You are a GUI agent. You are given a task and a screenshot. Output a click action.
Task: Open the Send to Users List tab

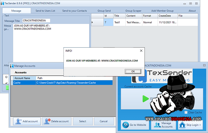coord(45,11)
